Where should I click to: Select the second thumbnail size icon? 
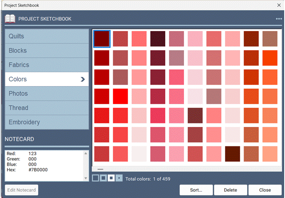(x=103, y=178)
